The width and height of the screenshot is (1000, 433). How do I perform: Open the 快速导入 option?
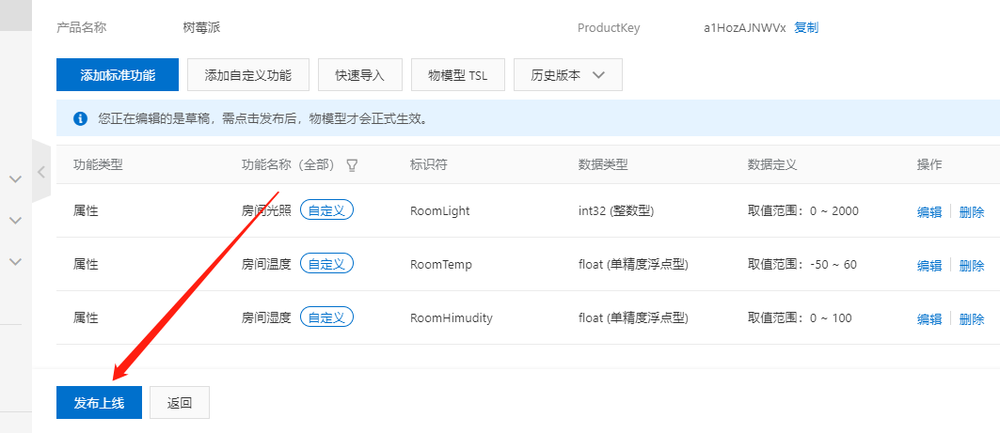tap(359, 75)
